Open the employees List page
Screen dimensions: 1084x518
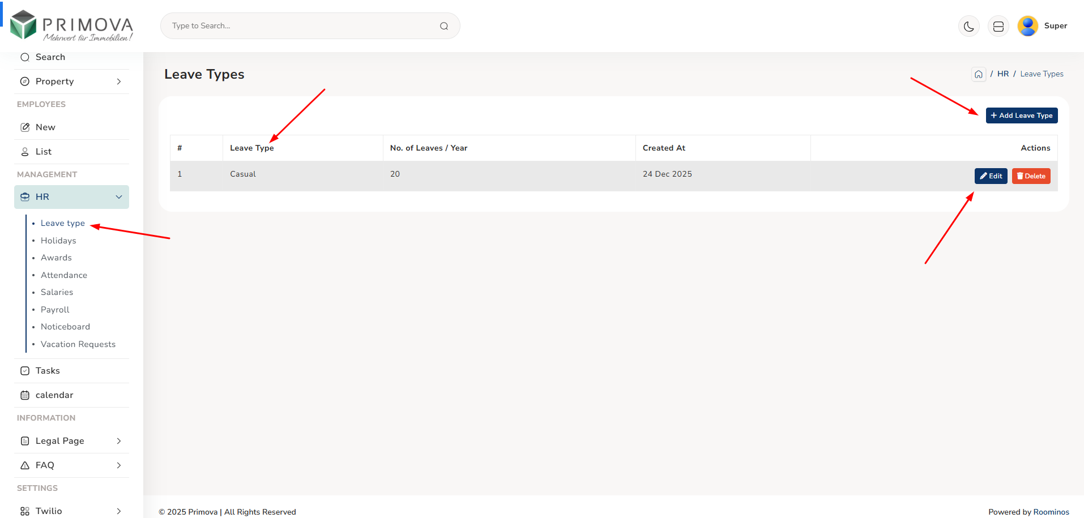pos(44,152)
